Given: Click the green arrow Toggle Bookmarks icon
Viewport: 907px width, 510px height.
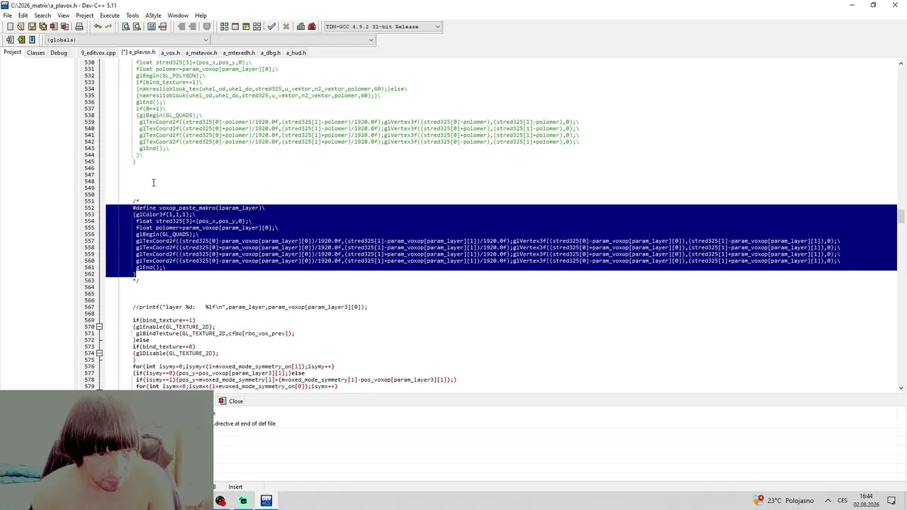Looking at the screenshot, I should (x=21, y=40).
